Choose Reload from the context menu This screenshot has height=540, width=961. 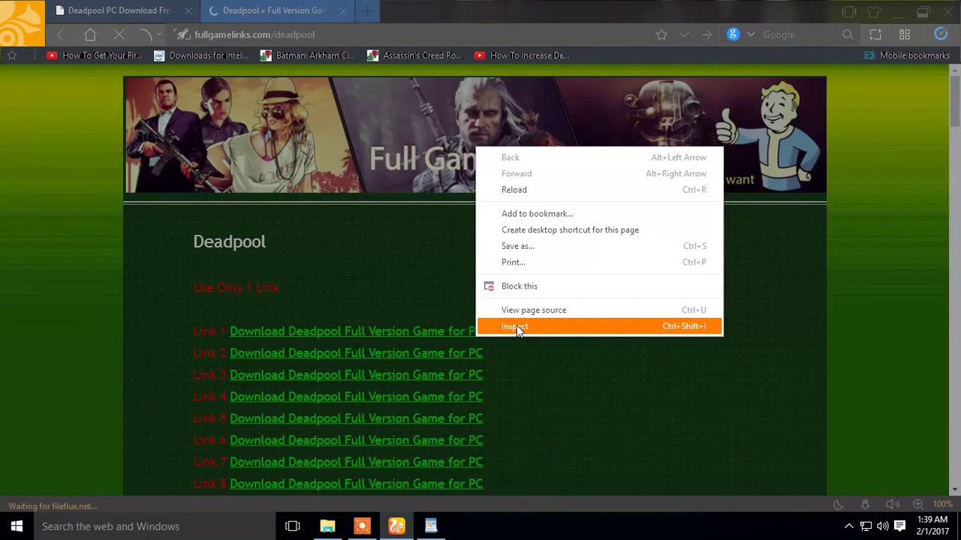(600, 190)
